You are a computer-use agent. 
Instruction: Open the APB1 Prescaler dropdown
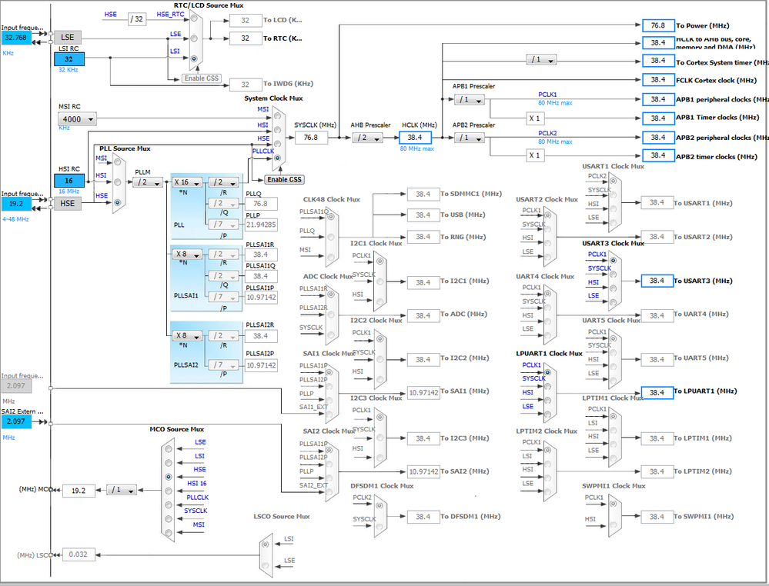470,100
